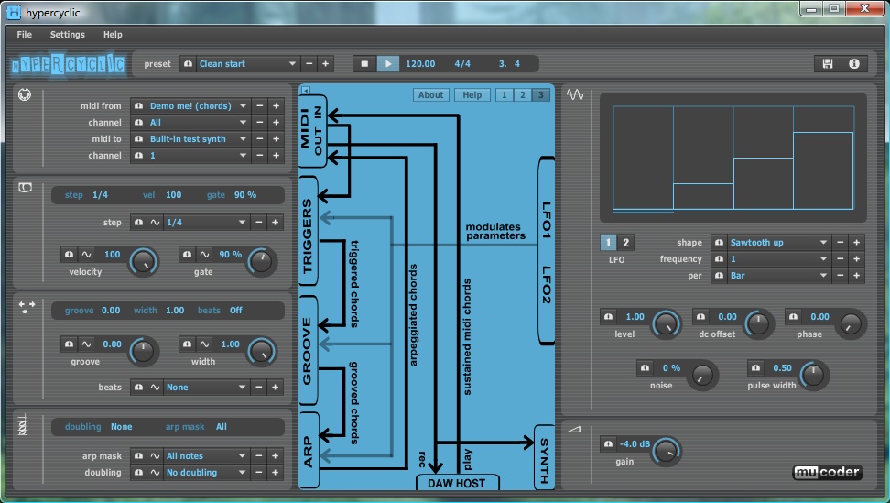The width and height of the screenshot is (890, 503).
Task: Click modulation wave icon for velocity
Action: pyautogui.click(x=86, y=254)
